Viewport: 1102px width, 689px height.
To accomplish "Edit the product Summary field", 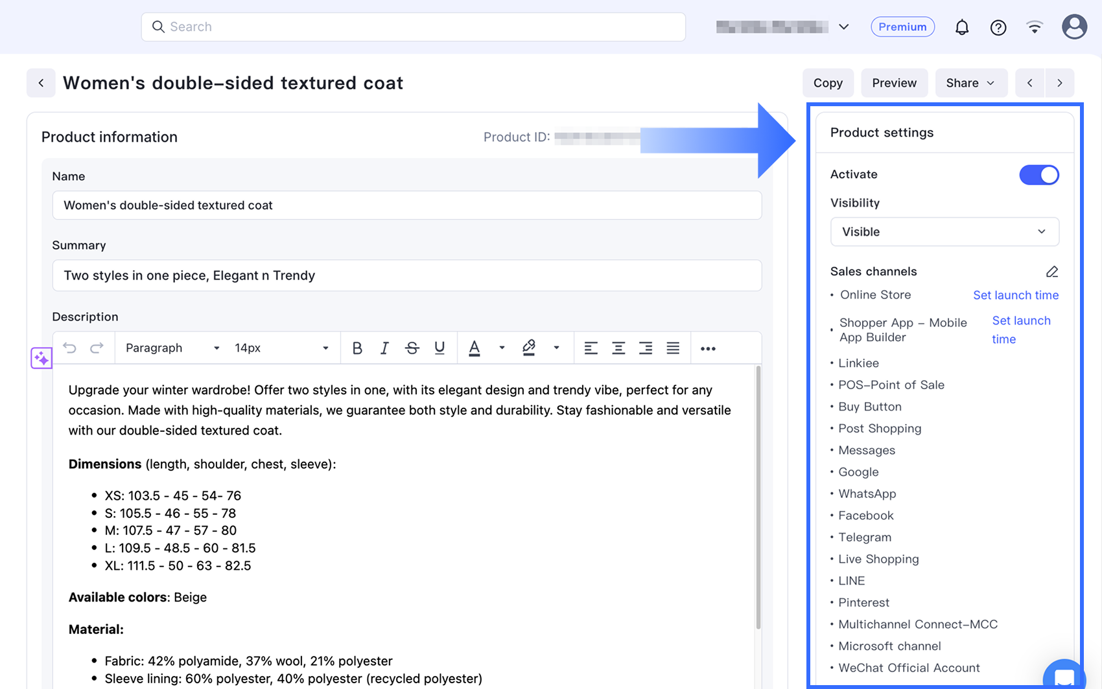I will 407,275.
